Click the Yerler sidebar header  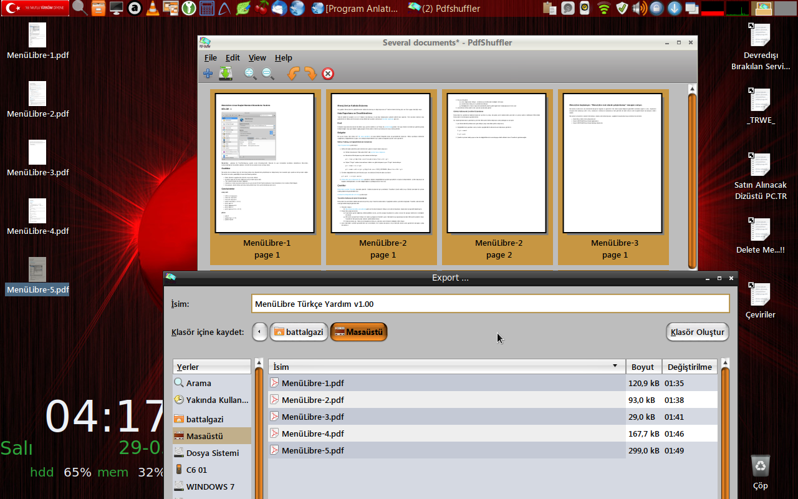(x=212, y=367)
